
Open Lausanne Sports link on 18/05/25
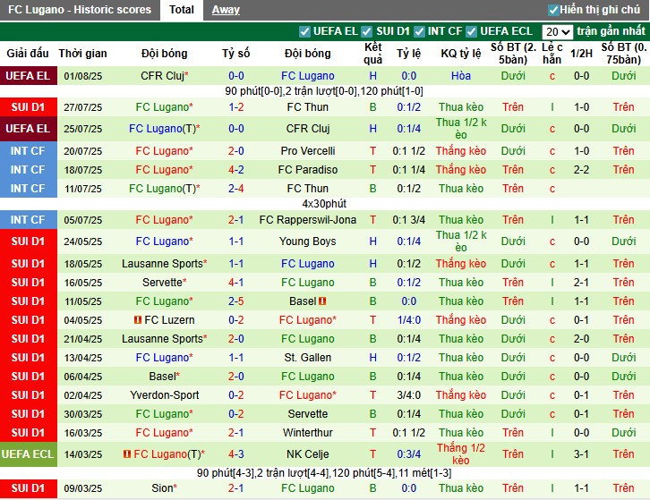click(x=162, y=264)
